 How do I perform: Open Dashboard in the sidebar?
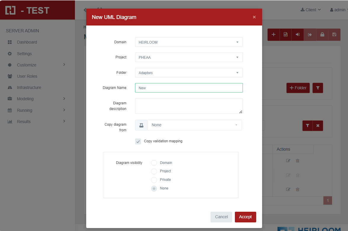click(27, 42)
